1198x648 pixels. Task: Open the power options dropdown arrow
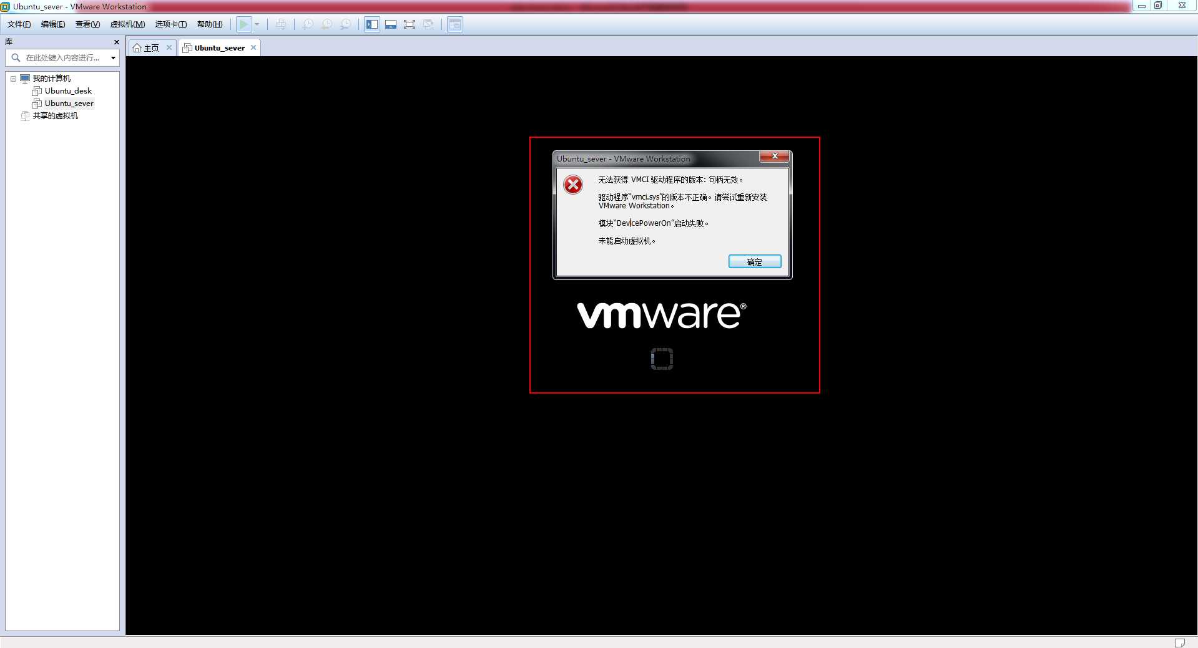pos(257,24)
